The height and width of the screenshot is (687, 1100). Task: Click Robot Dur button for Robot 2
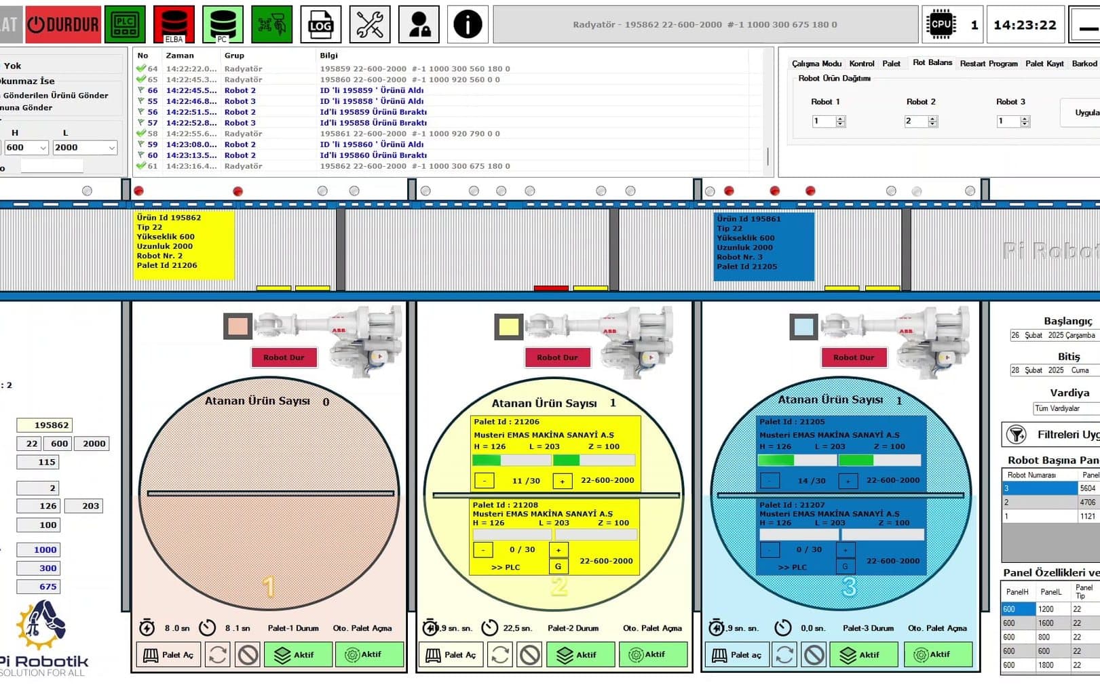point(557,357)
